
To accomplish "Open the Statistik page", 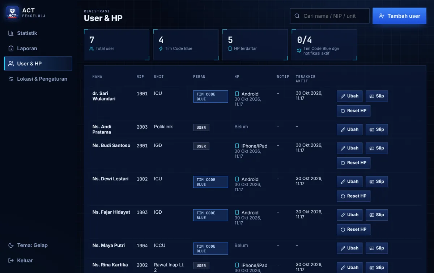I will tap(38, 33).
